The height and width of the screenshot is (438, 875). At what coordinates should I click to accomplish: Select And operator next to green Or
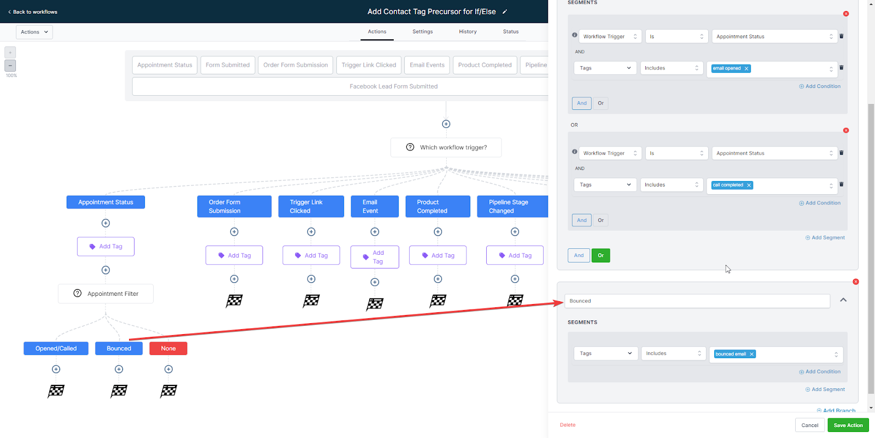(x=579, y=255)
